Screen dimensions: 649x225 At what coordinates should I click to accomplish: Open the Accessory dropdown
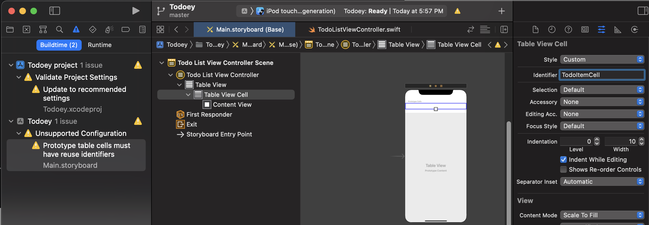coord(602,102)
